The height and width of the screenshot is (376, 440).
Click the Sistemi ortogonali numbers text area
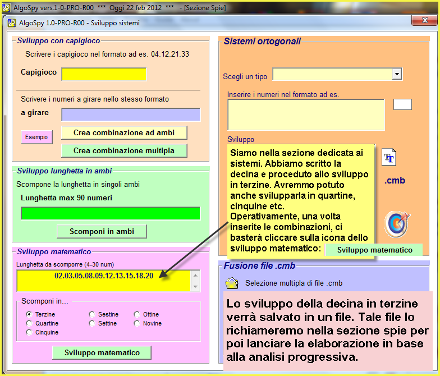coord(306,114)
